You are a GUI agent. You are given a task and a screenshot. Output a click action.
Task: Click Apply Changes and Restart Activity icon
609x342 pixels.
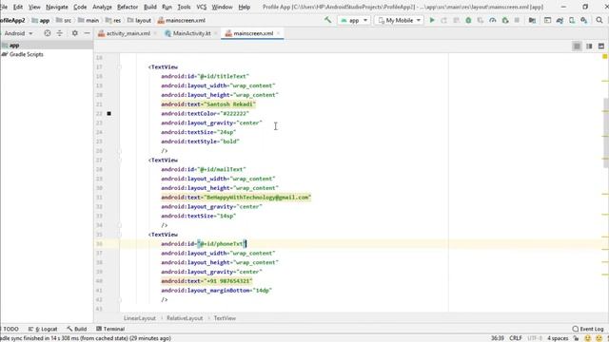point(444,20)
